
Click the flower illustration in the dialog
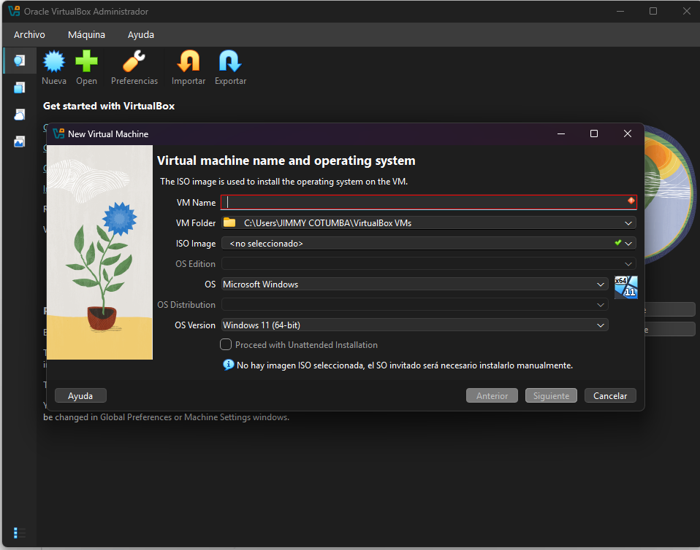99,252
